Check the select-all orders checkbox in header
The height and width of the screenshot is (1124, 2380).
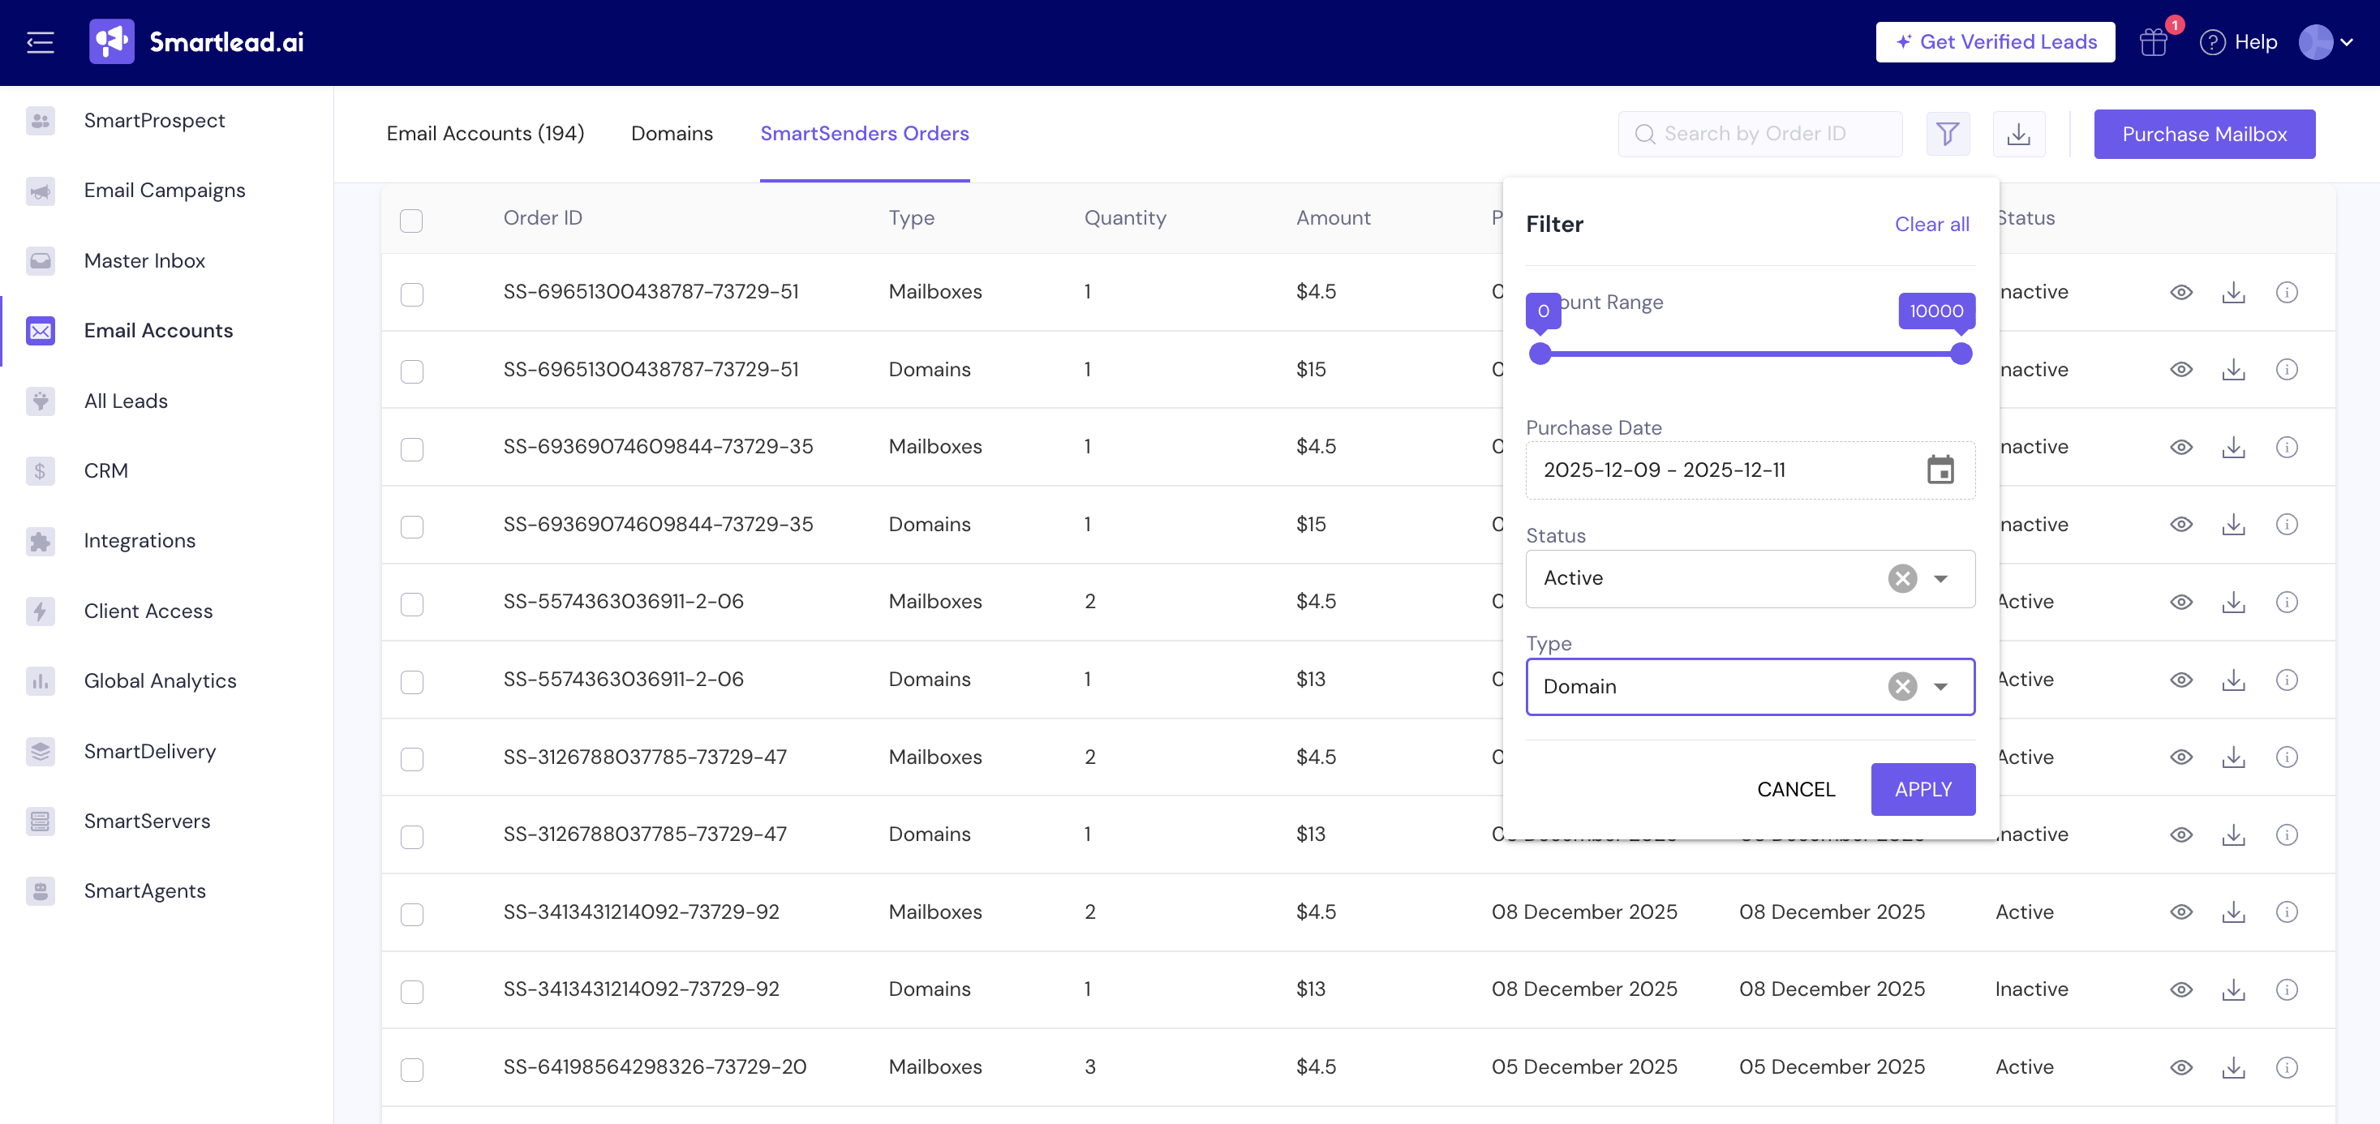point(411,220)
